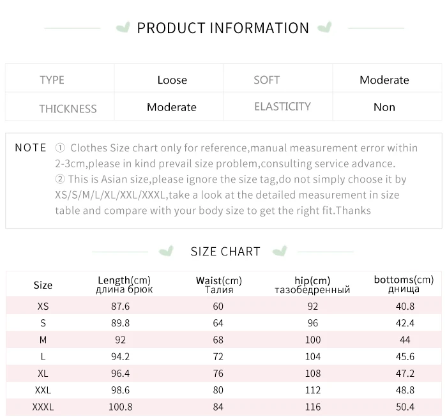Click the left leaf icon beside PRODUCT INFORMATION

tap(123, 27)
